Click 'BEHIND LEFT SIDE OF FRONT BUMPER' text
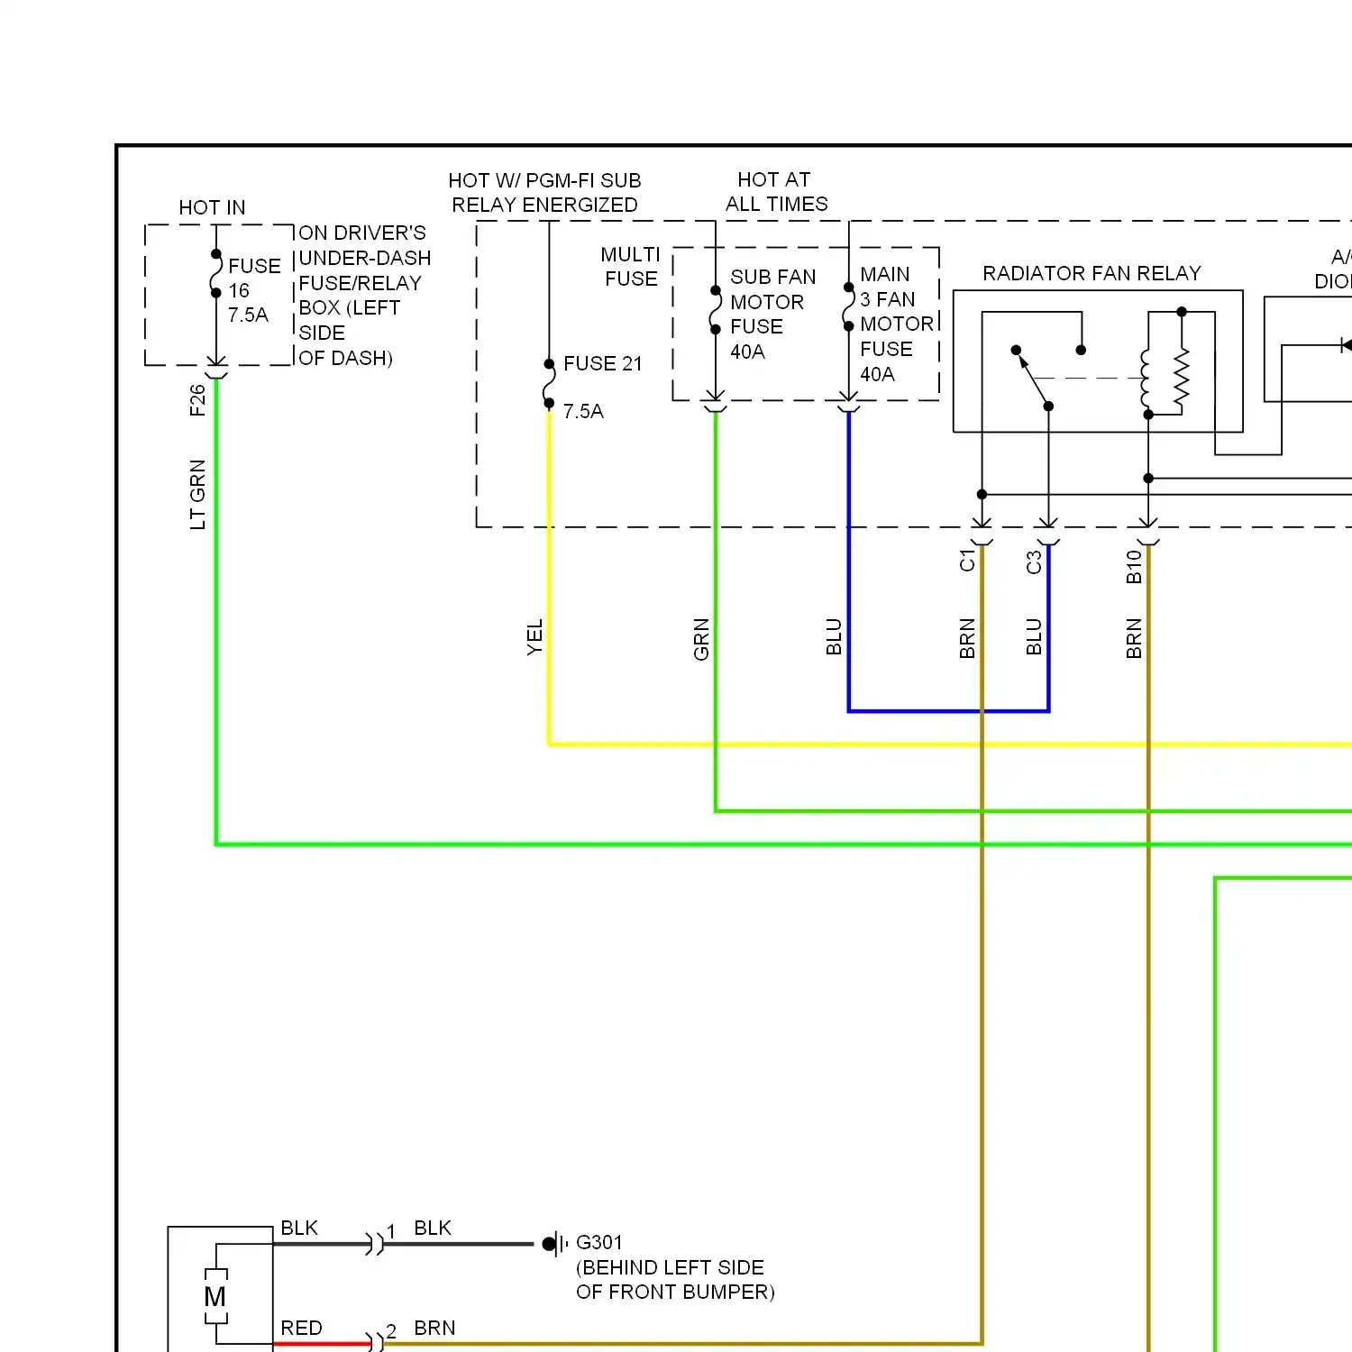1352x1352 pixels. [675, 1280]
